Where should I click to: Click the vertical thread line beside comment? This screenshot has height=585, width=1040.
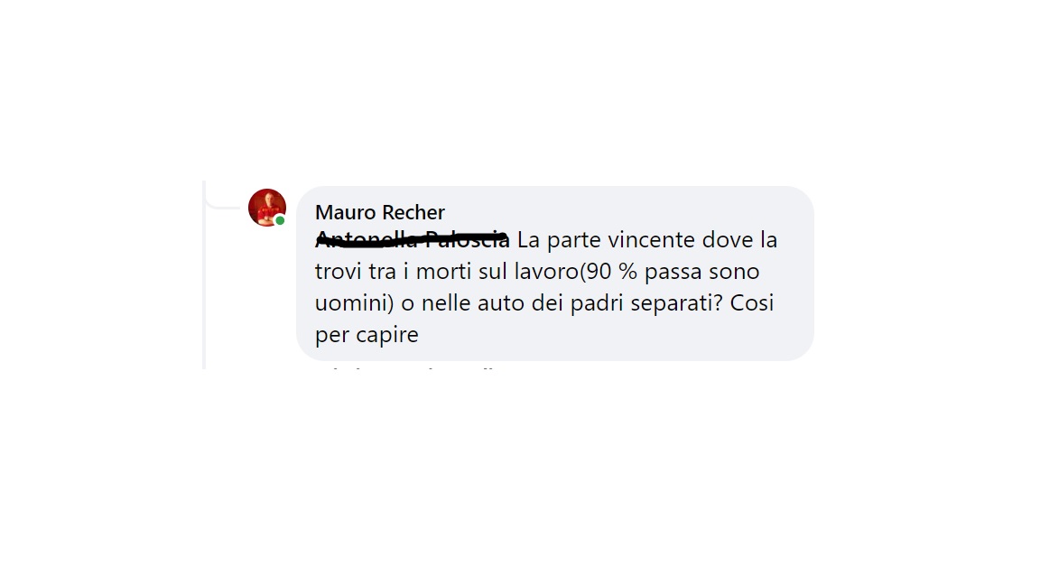click(204, 274)
